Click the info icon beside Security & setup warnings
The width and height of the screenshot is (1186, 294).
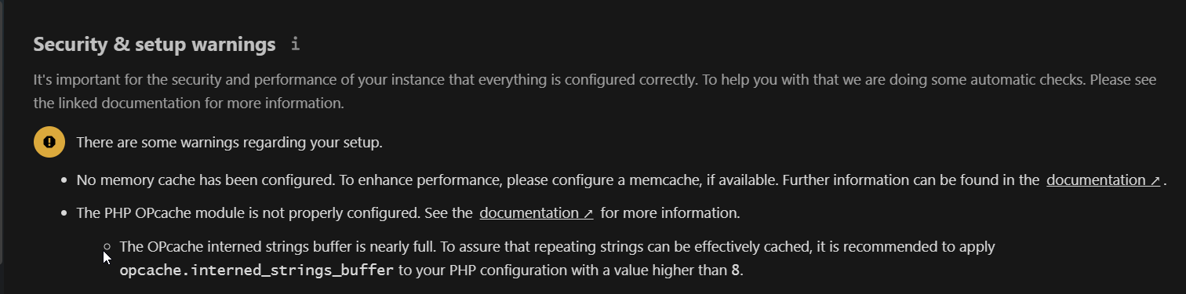[295, 45]
